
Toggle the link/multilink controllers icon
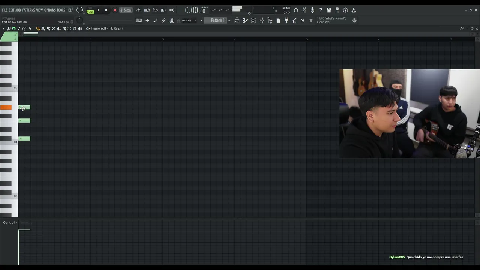point(163,20)
